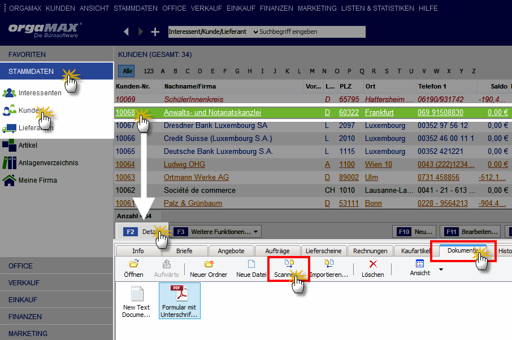Viewport: 512px width, 340px height.
Task: Expand FINANZEN sidebar section
Action: 57,316
